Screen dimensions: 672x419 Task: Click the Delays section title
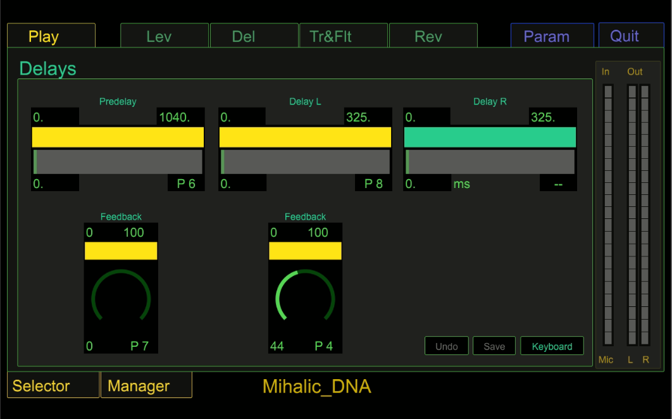click(x=47, y=68)
